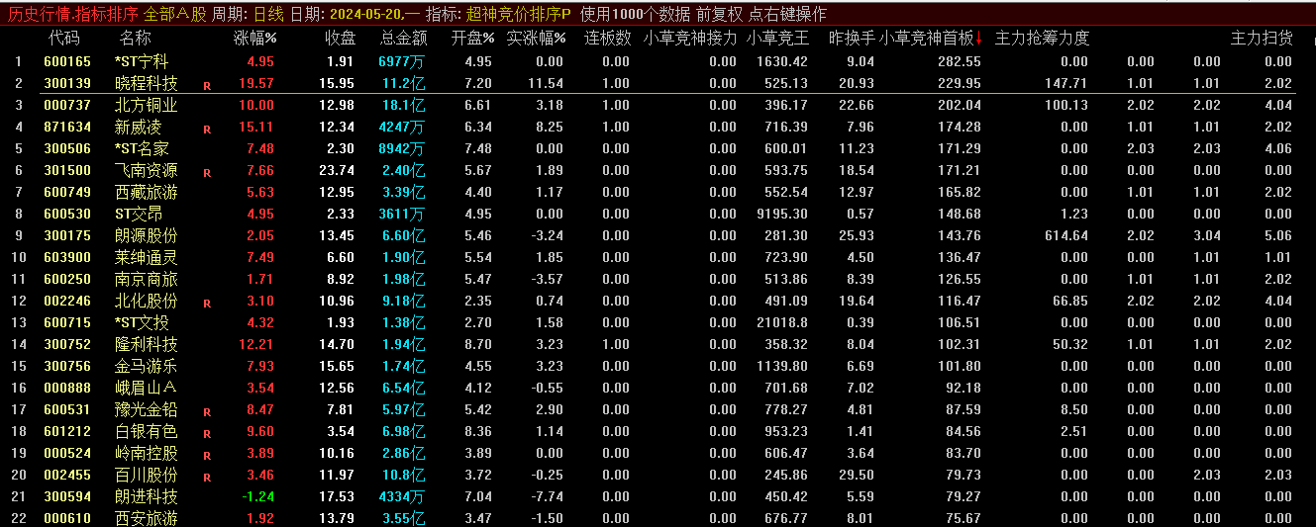Viewport: 1316px width, 527px height.
Task: Select stock code 002246
Action: pos(67,301)
